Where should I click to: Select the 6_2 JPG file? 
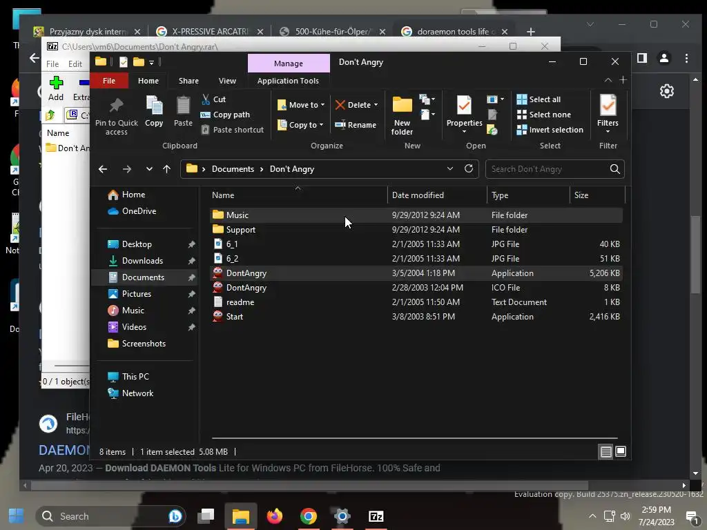point(416,258)
